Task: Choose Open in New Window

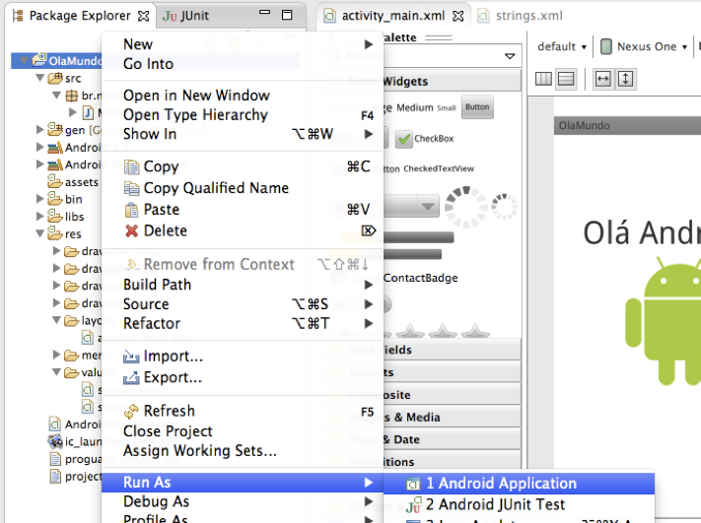Action: pos(243,96)
